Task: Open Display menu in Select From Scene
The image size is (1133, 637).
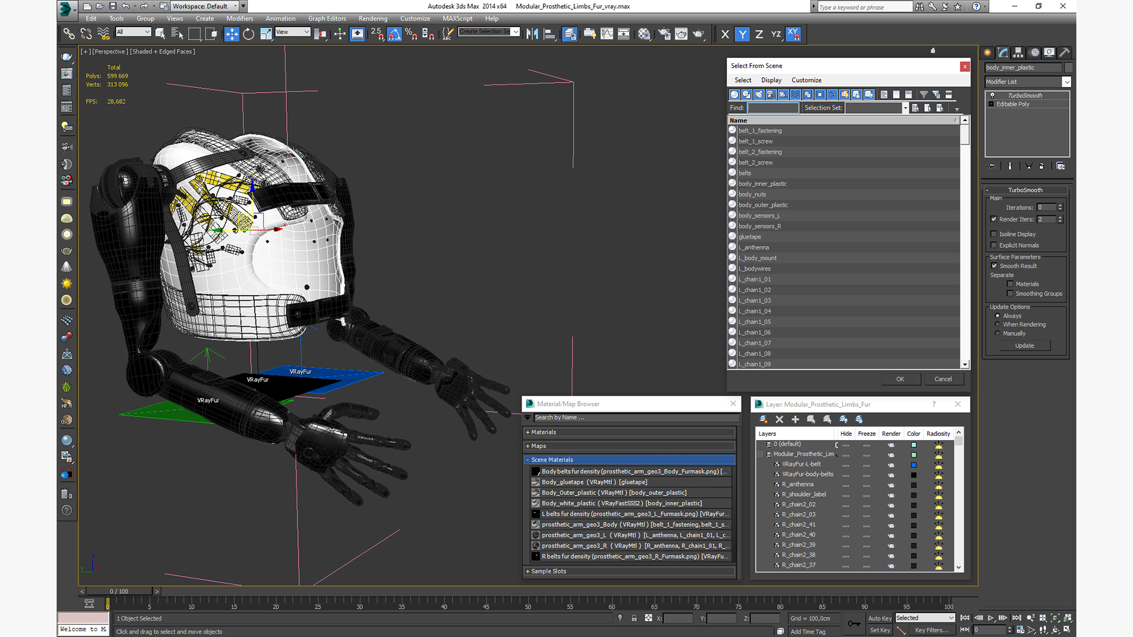Action: (x=771, y=80)
